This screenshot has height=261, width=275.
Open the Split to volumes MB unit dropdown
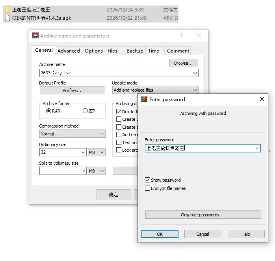97,171
